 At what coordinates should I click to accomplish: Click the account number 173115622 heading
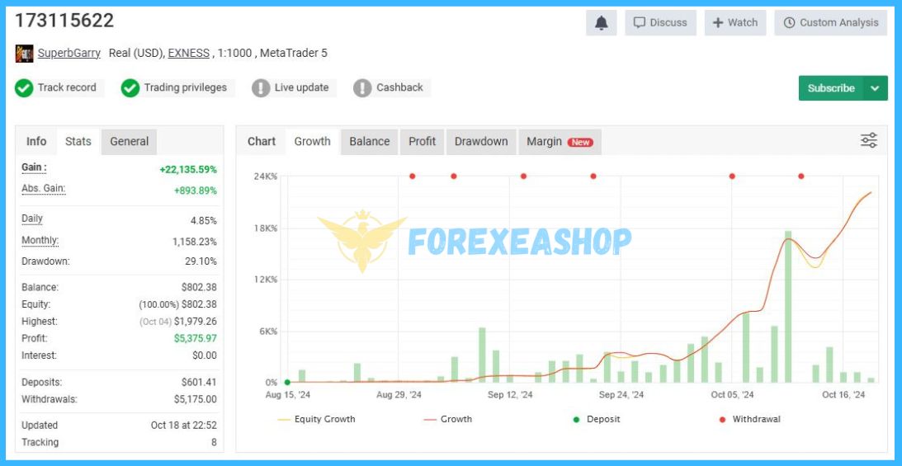pyautogui.click(x=64, y=21)
